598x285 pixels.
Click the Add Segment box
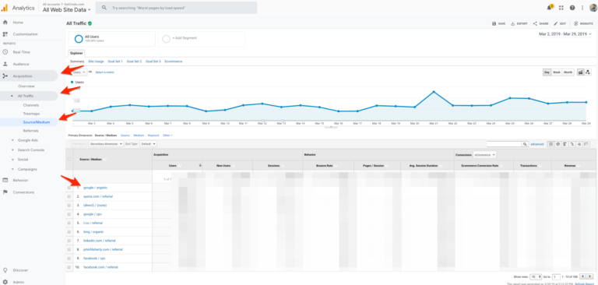(x=202, y=38)
